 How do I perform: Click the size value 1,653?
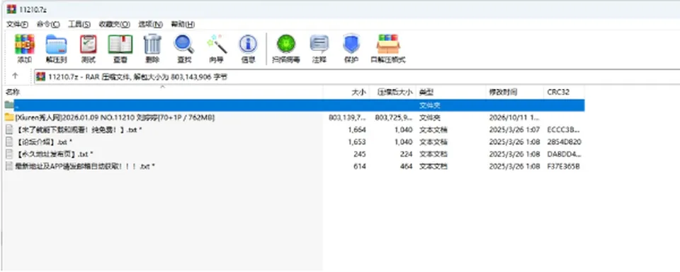(357, 142)
